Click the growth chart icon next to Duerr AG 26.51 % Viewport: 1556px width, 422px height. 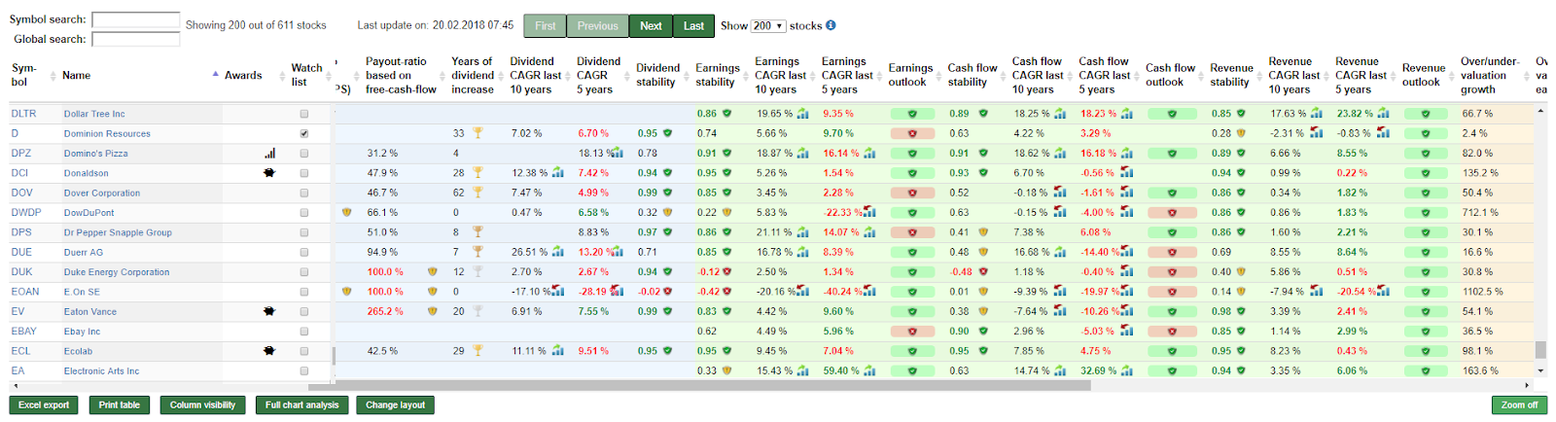[558, 252]
